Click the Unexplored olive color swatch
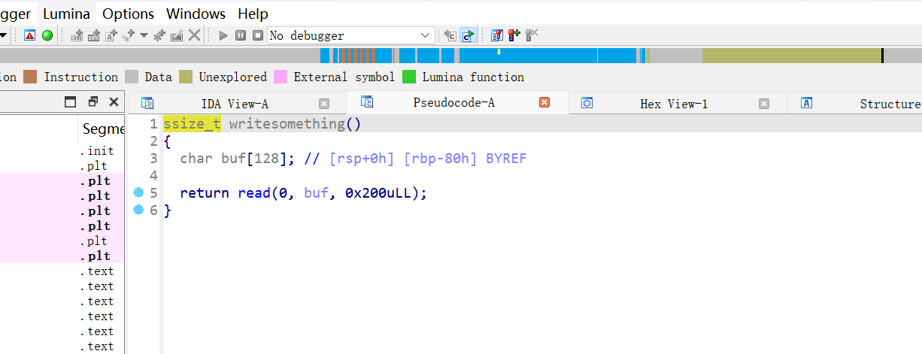 click(x=186, y=77)
